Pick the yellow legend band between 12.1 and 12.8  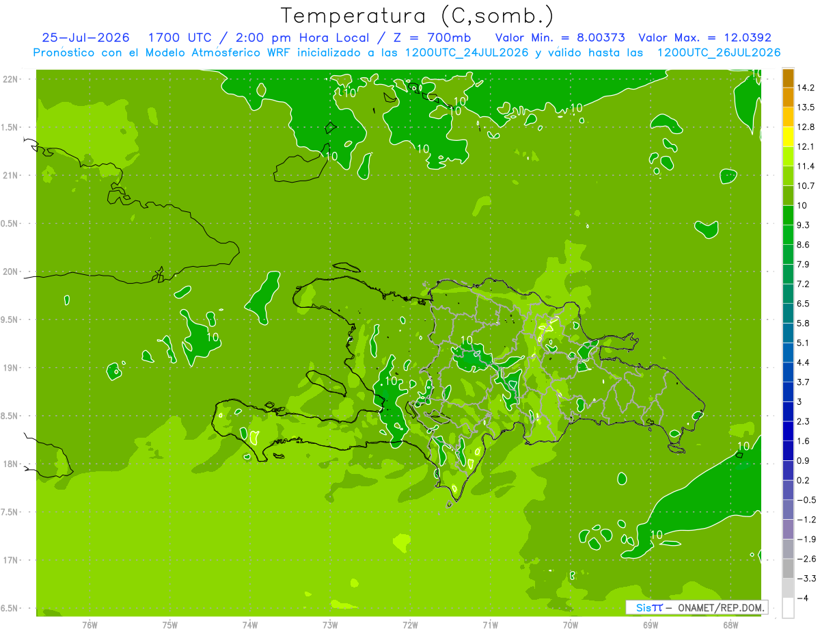pyautogui.click(x=788, y=137)
